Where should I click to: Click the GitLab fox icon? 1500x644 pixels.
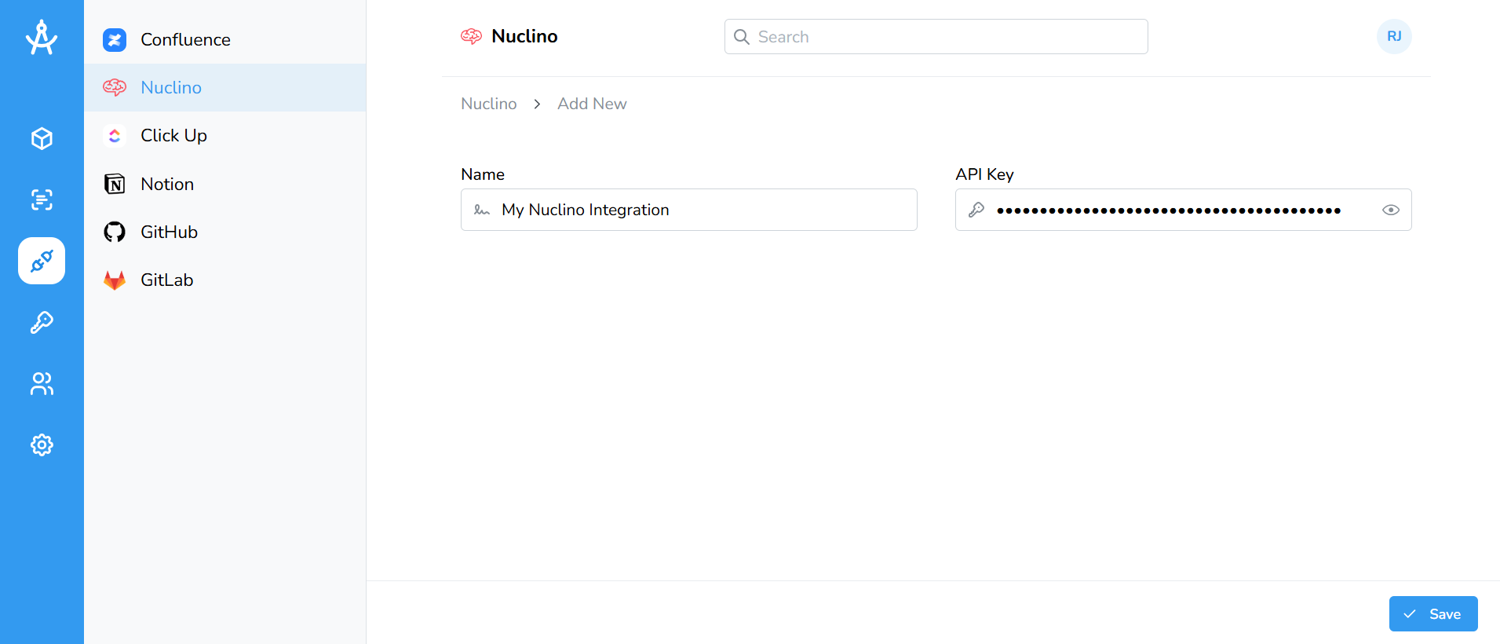pos(115,280)
